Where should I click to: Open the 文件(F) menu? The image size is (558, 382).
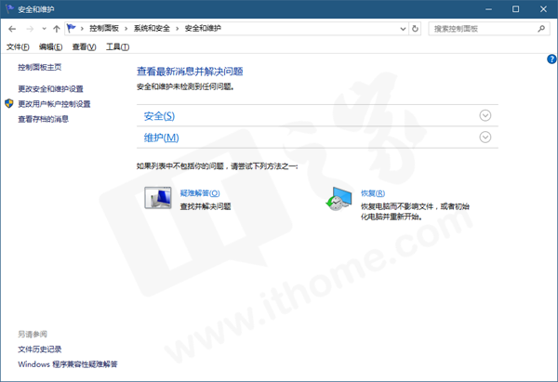(18, 46)
